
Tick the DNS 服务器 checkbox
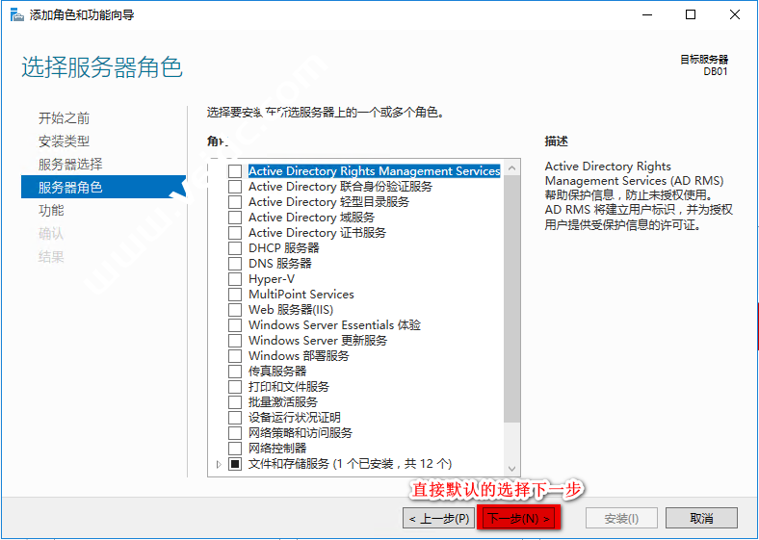coord(235,264)
